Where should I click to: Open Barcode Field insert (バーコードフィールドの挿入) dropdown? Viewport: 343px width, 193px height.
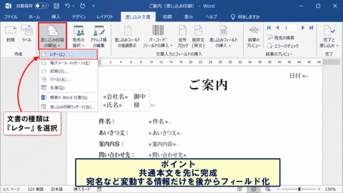point(158,36)
